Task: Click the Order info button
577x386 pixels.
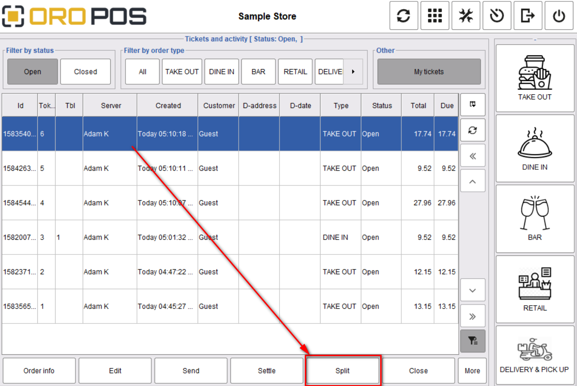Action: pos(39,371)
